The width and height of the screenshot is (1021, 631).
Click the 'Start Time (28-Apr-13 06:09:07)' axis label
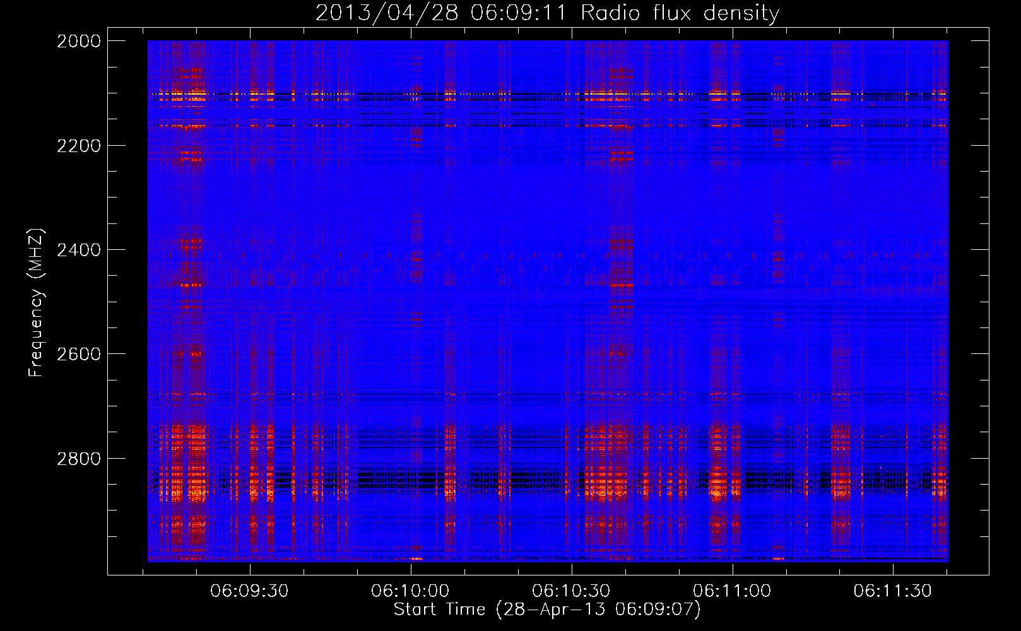point(547,610)
